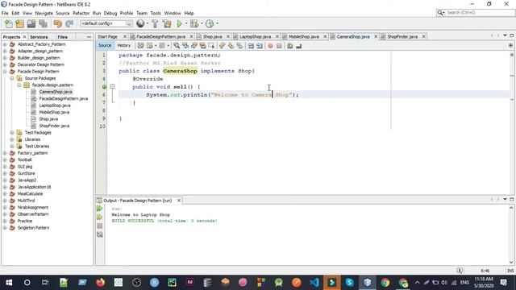Image resolution: width=516 pixels, height=290 pixels.
Task: Close the MobileShop.java tab
Action: pos(325,36)
